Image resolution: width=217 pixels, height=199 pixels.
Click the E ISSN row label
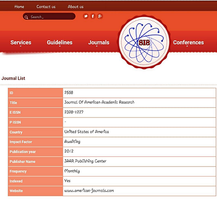coord(15,113)
